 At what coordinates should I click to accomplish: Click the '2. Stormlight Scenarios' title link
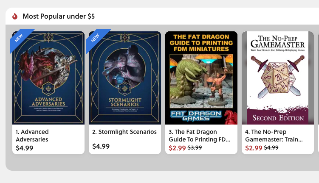click(x=124, y=132)
